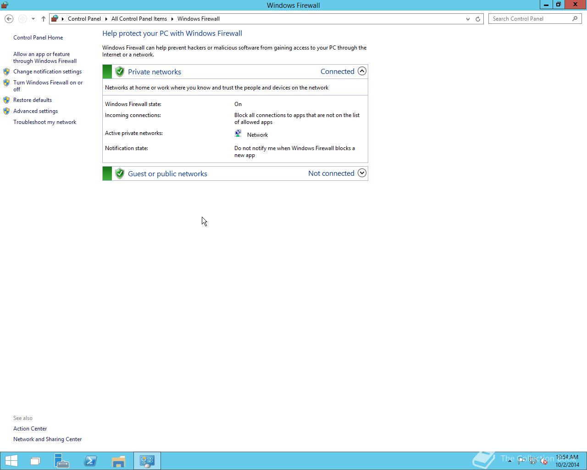Image resolution: width=587 pixels, height=470 pixels.
Task: Click shield icon beside Restore defaults
Action: click(x=6, y=100)
